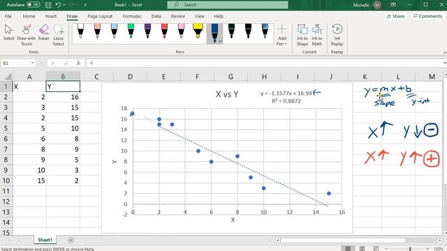The height and width of the screenshot is (251, 447).
Task: Open Michelle's account profile
Action: coord(367,5)
